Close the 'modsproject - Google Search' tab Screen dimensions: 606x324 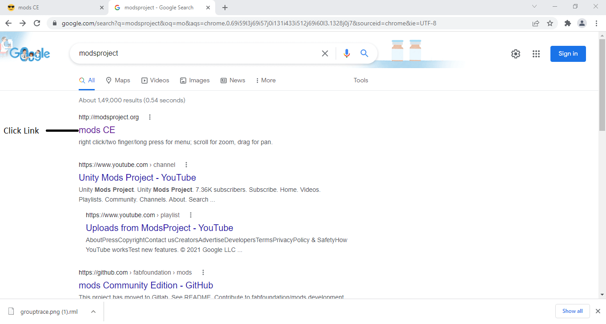(208, 8)
